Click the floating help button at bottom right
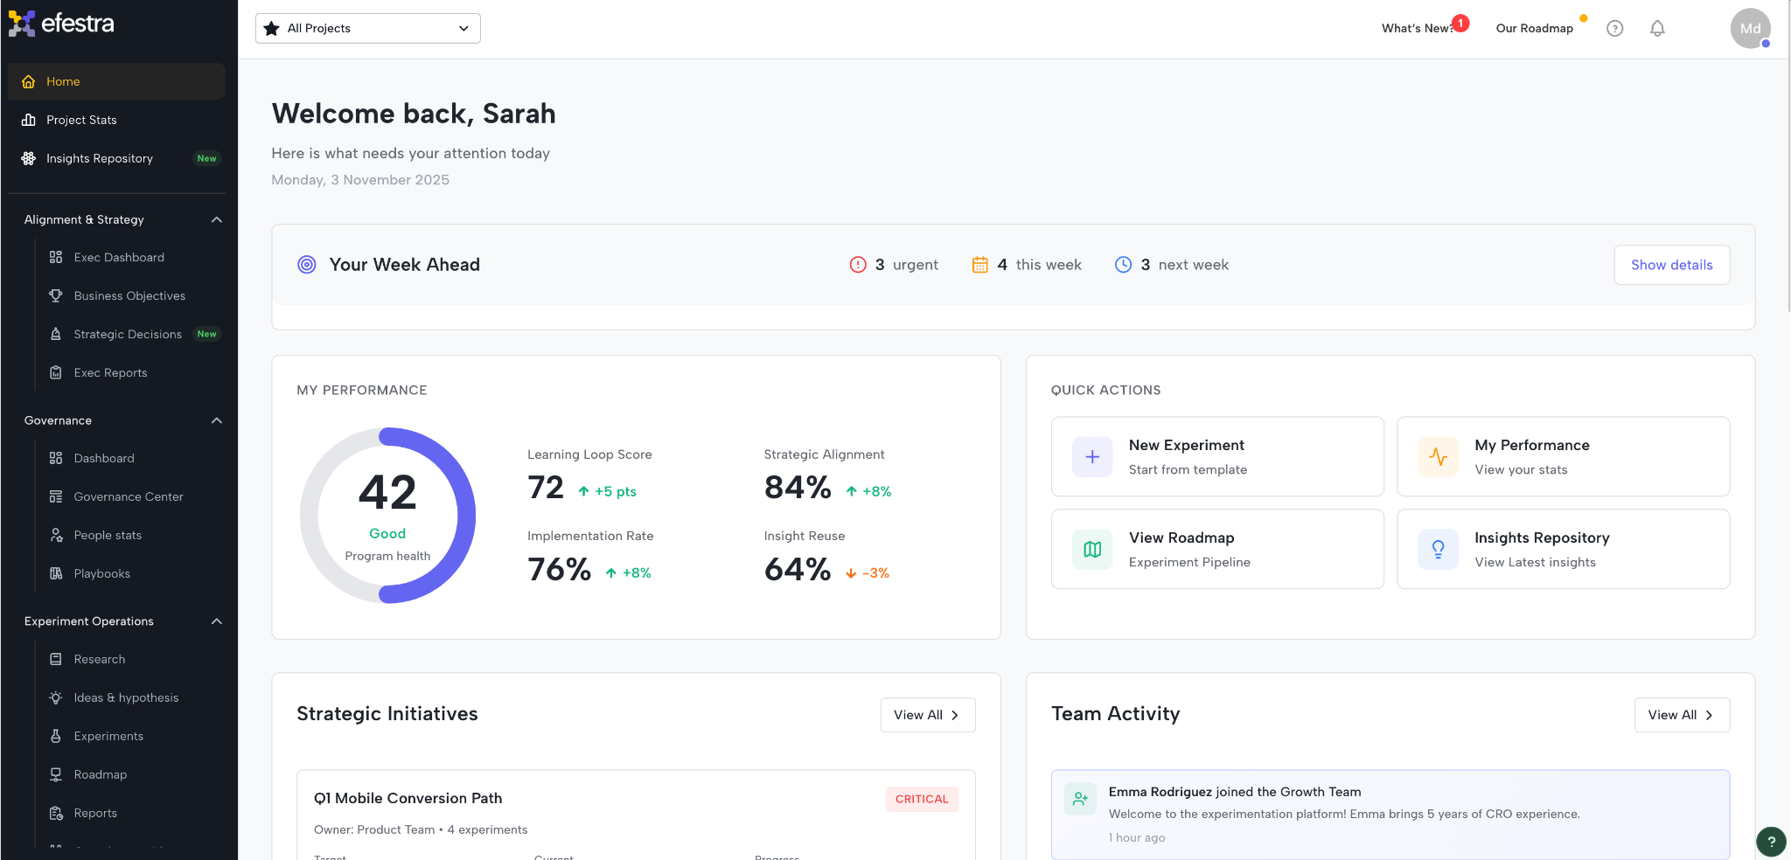This screenshot has width=1791, height=860. tap(1771, 842)
